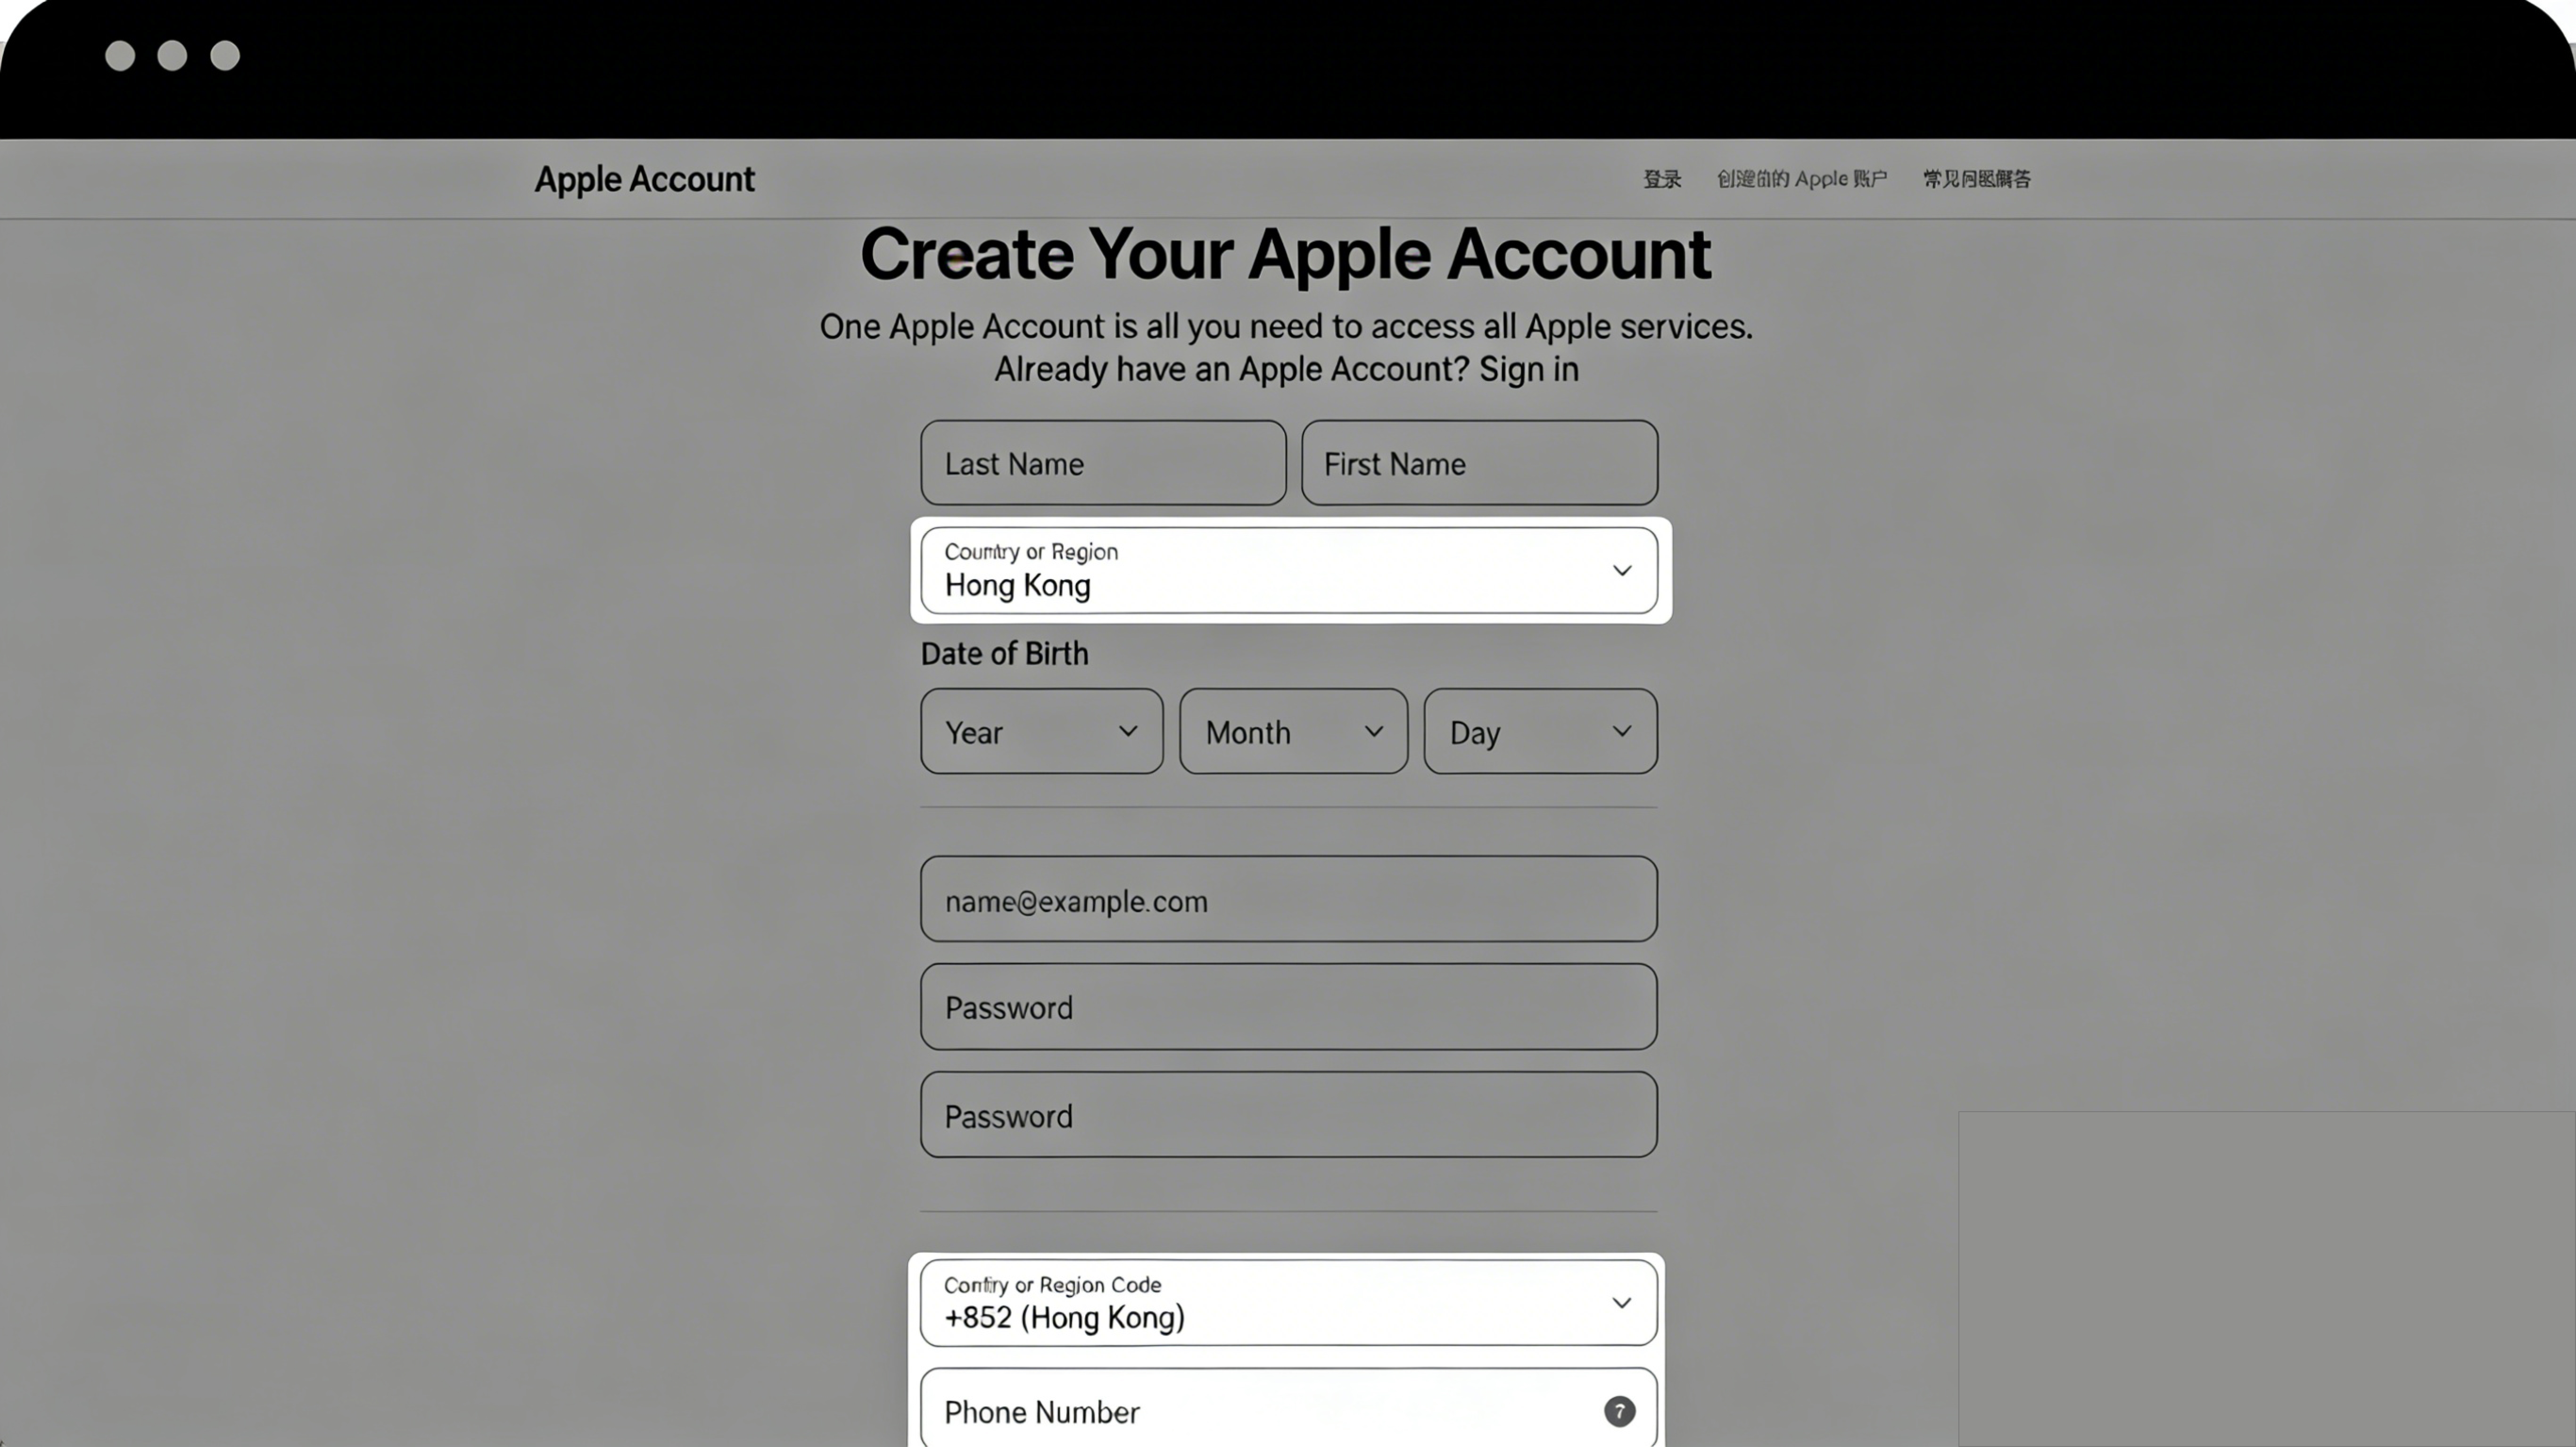Open the 常见问题解答 nav item
This screenshot has height=1447, width=2576.
click(1976, 179)
